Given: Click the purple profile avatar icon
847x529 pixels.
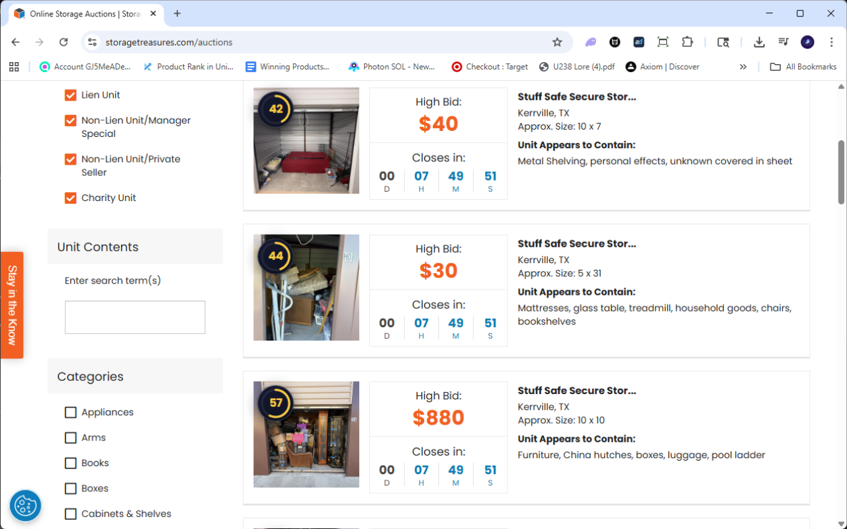Looking at the screenshot, I should (807, 42).
